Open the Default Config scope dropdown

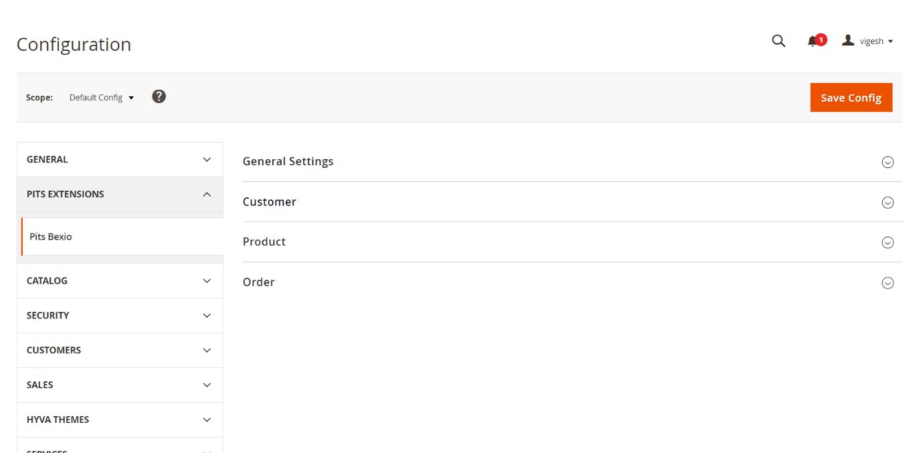(102, 98)
